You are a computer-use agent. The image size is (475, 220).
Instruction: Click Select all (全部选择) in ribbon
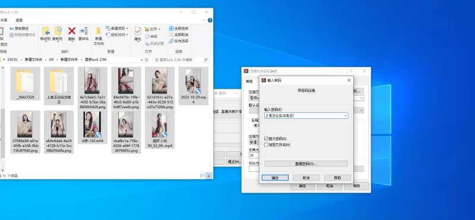click(179, 29)
